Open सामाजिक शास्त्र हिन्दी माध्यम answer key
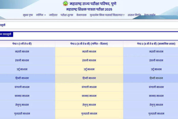Viewport: 178px width, 119px height. click(x=156, y=78)
